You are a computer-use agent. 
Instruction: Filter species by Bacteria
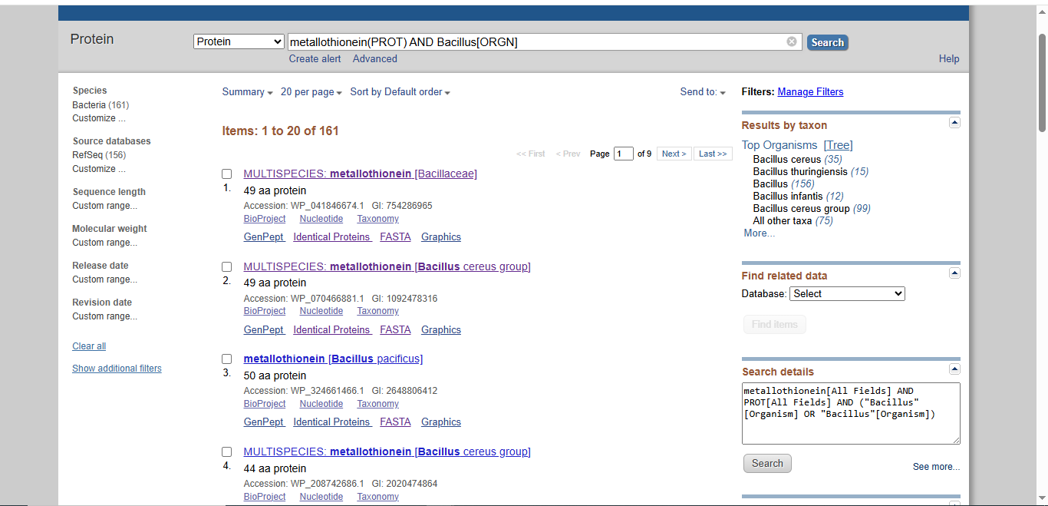point(89,104)
